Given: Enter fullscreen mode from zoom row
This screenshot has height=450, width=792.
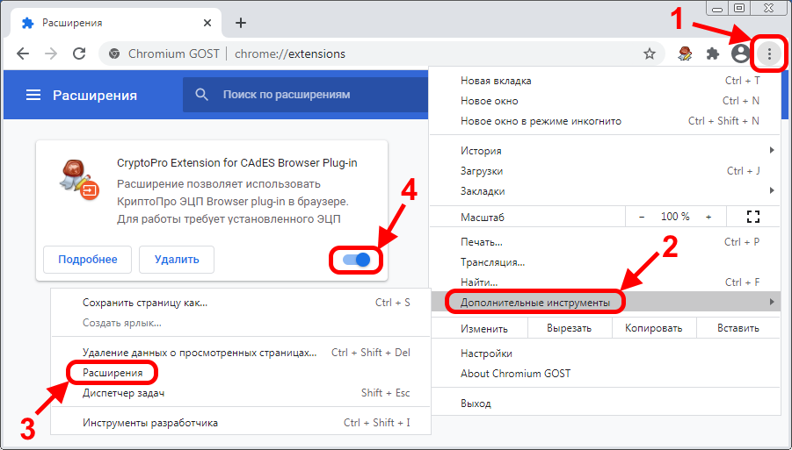Looking at the screenshot, I should 752,216.
